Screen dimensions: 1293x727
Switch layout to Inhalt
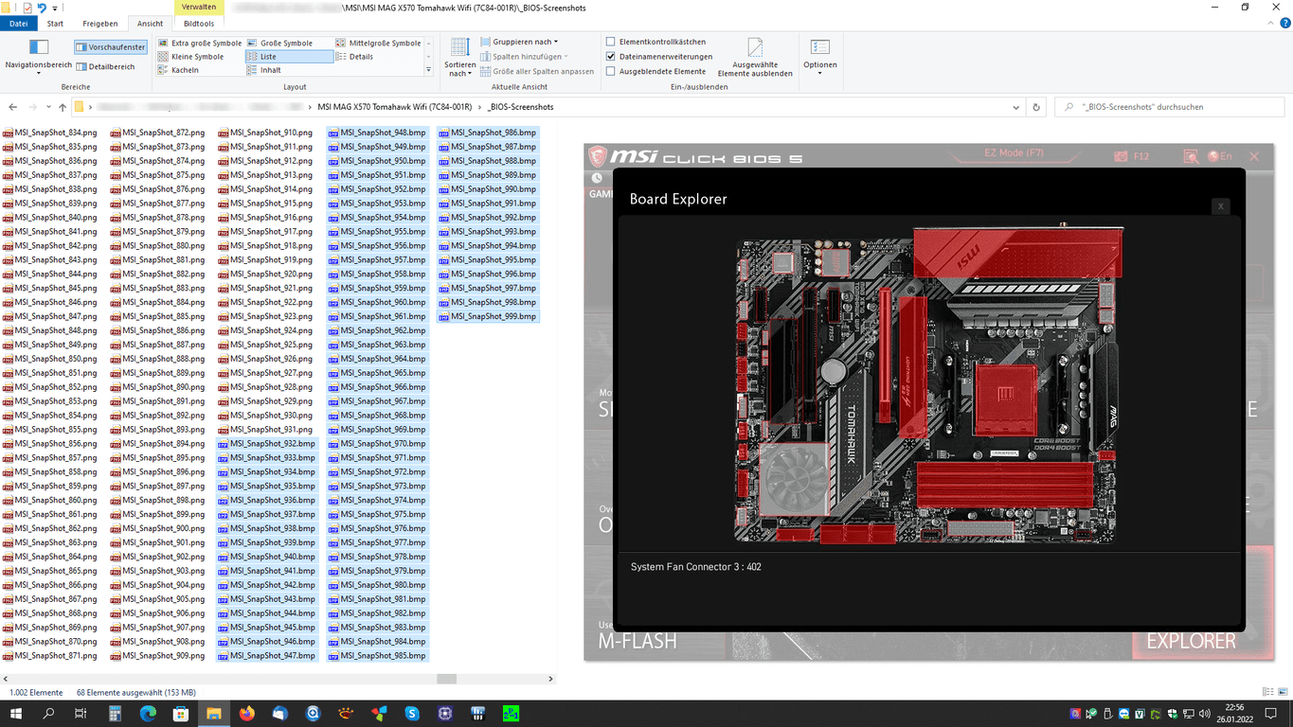[264, 70]
